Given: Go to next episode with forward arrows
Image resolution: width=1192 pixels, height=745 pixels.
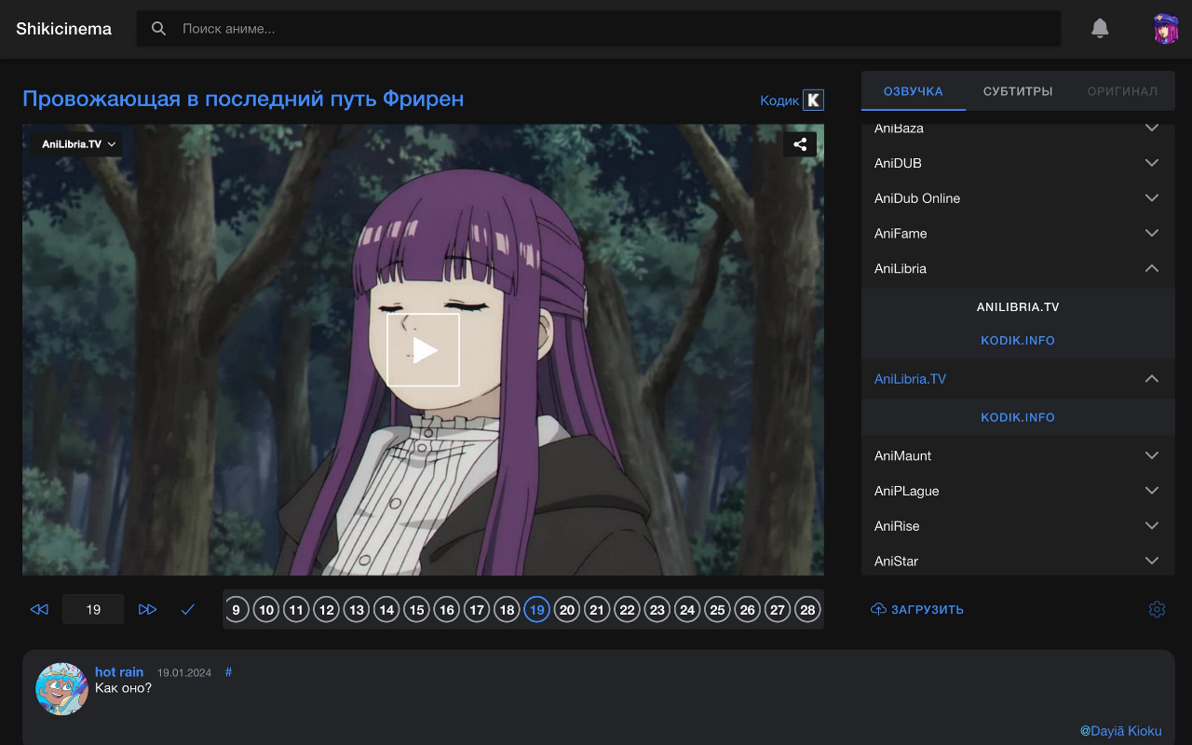Looking at the screenshot, I should [147, 609].
